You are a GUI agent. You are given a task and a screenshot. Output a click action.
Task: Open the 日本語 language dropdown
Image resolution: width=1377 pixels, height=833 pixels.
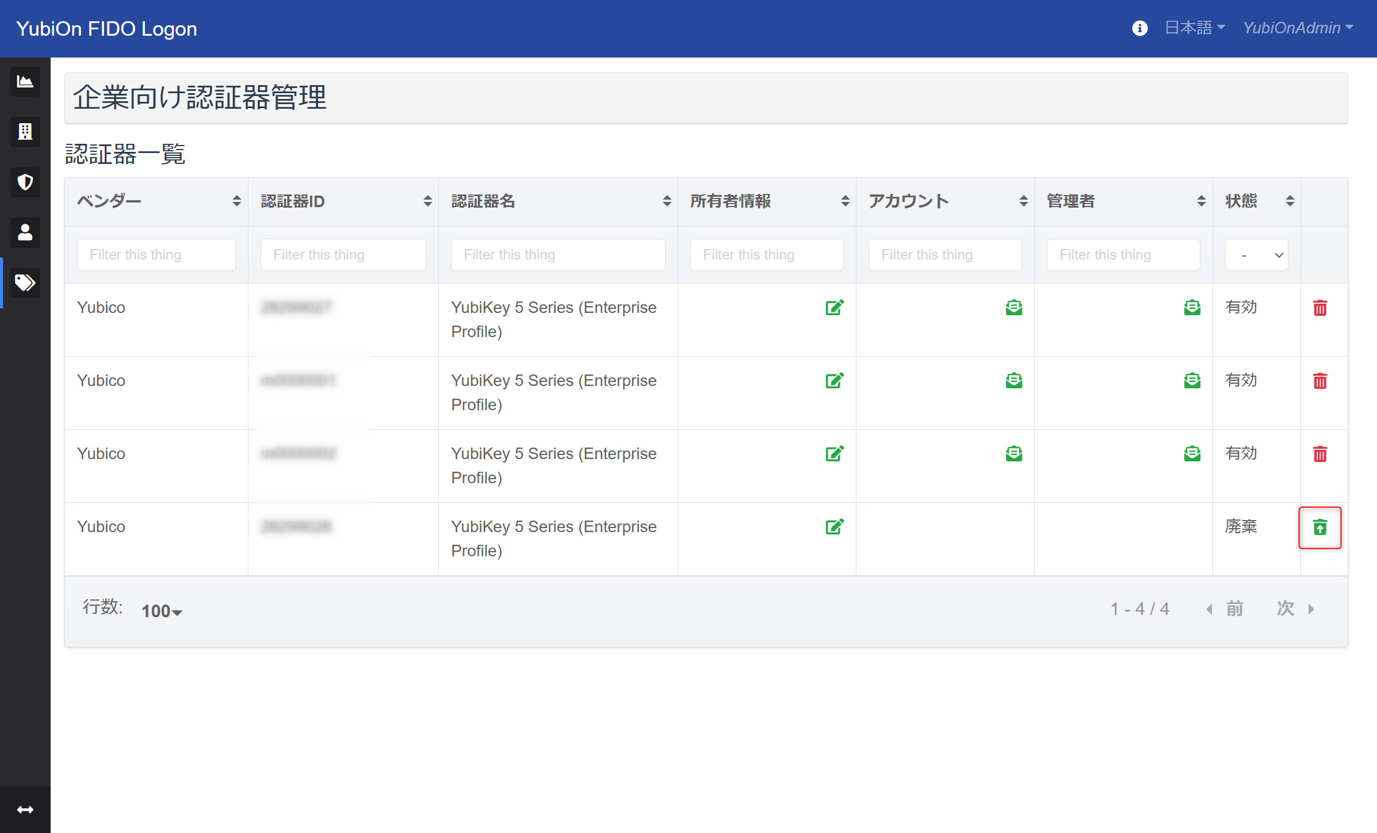coord(1194,28)
